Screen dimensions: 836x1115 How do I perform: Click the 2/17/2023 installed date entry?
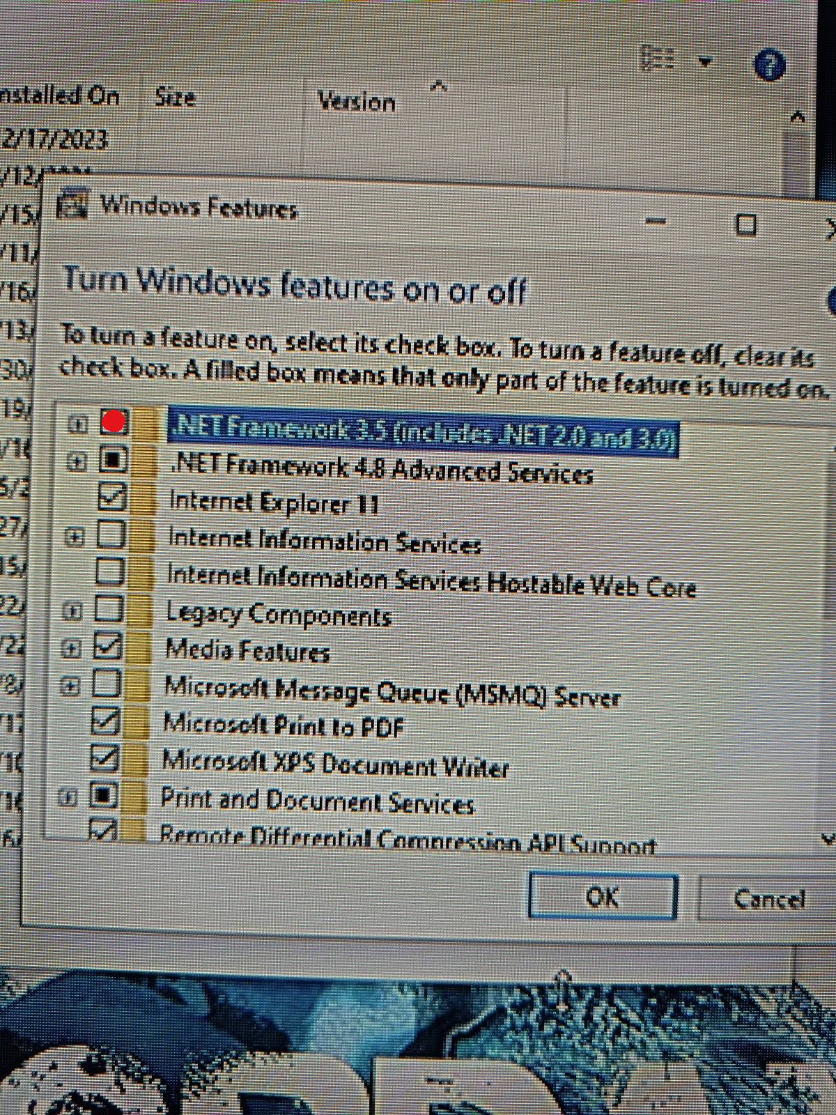click(x=54, y=139)
